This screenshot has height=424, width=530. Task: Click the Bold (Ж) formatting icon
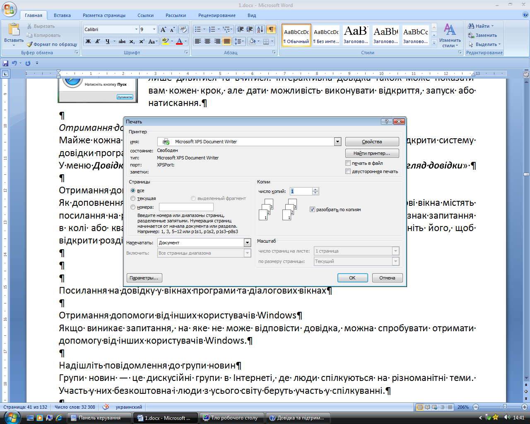(x=88, y=41)
